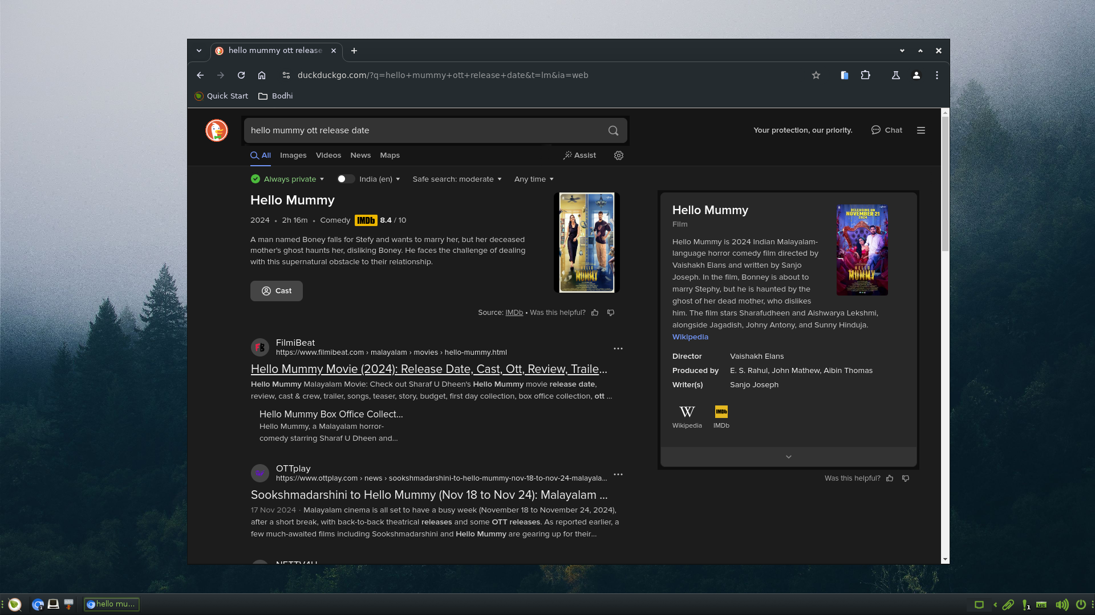Viewport: 1095px width, 615px height.
Task: Click the FilmiBeat site favicon
Action: [260, 347]
